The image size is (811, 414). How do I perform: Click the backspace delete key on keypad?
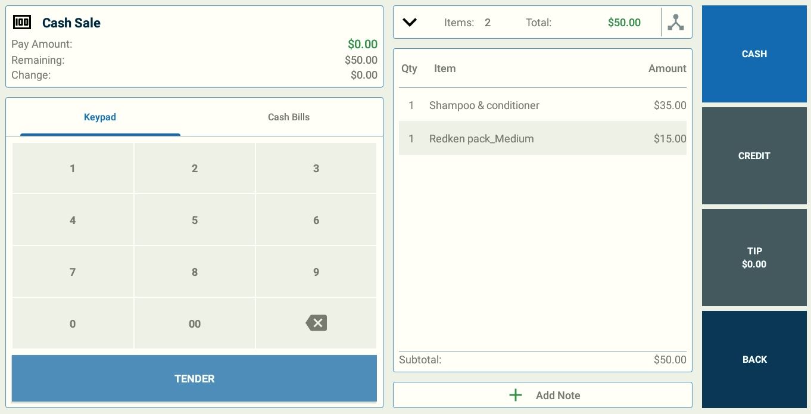316,323
